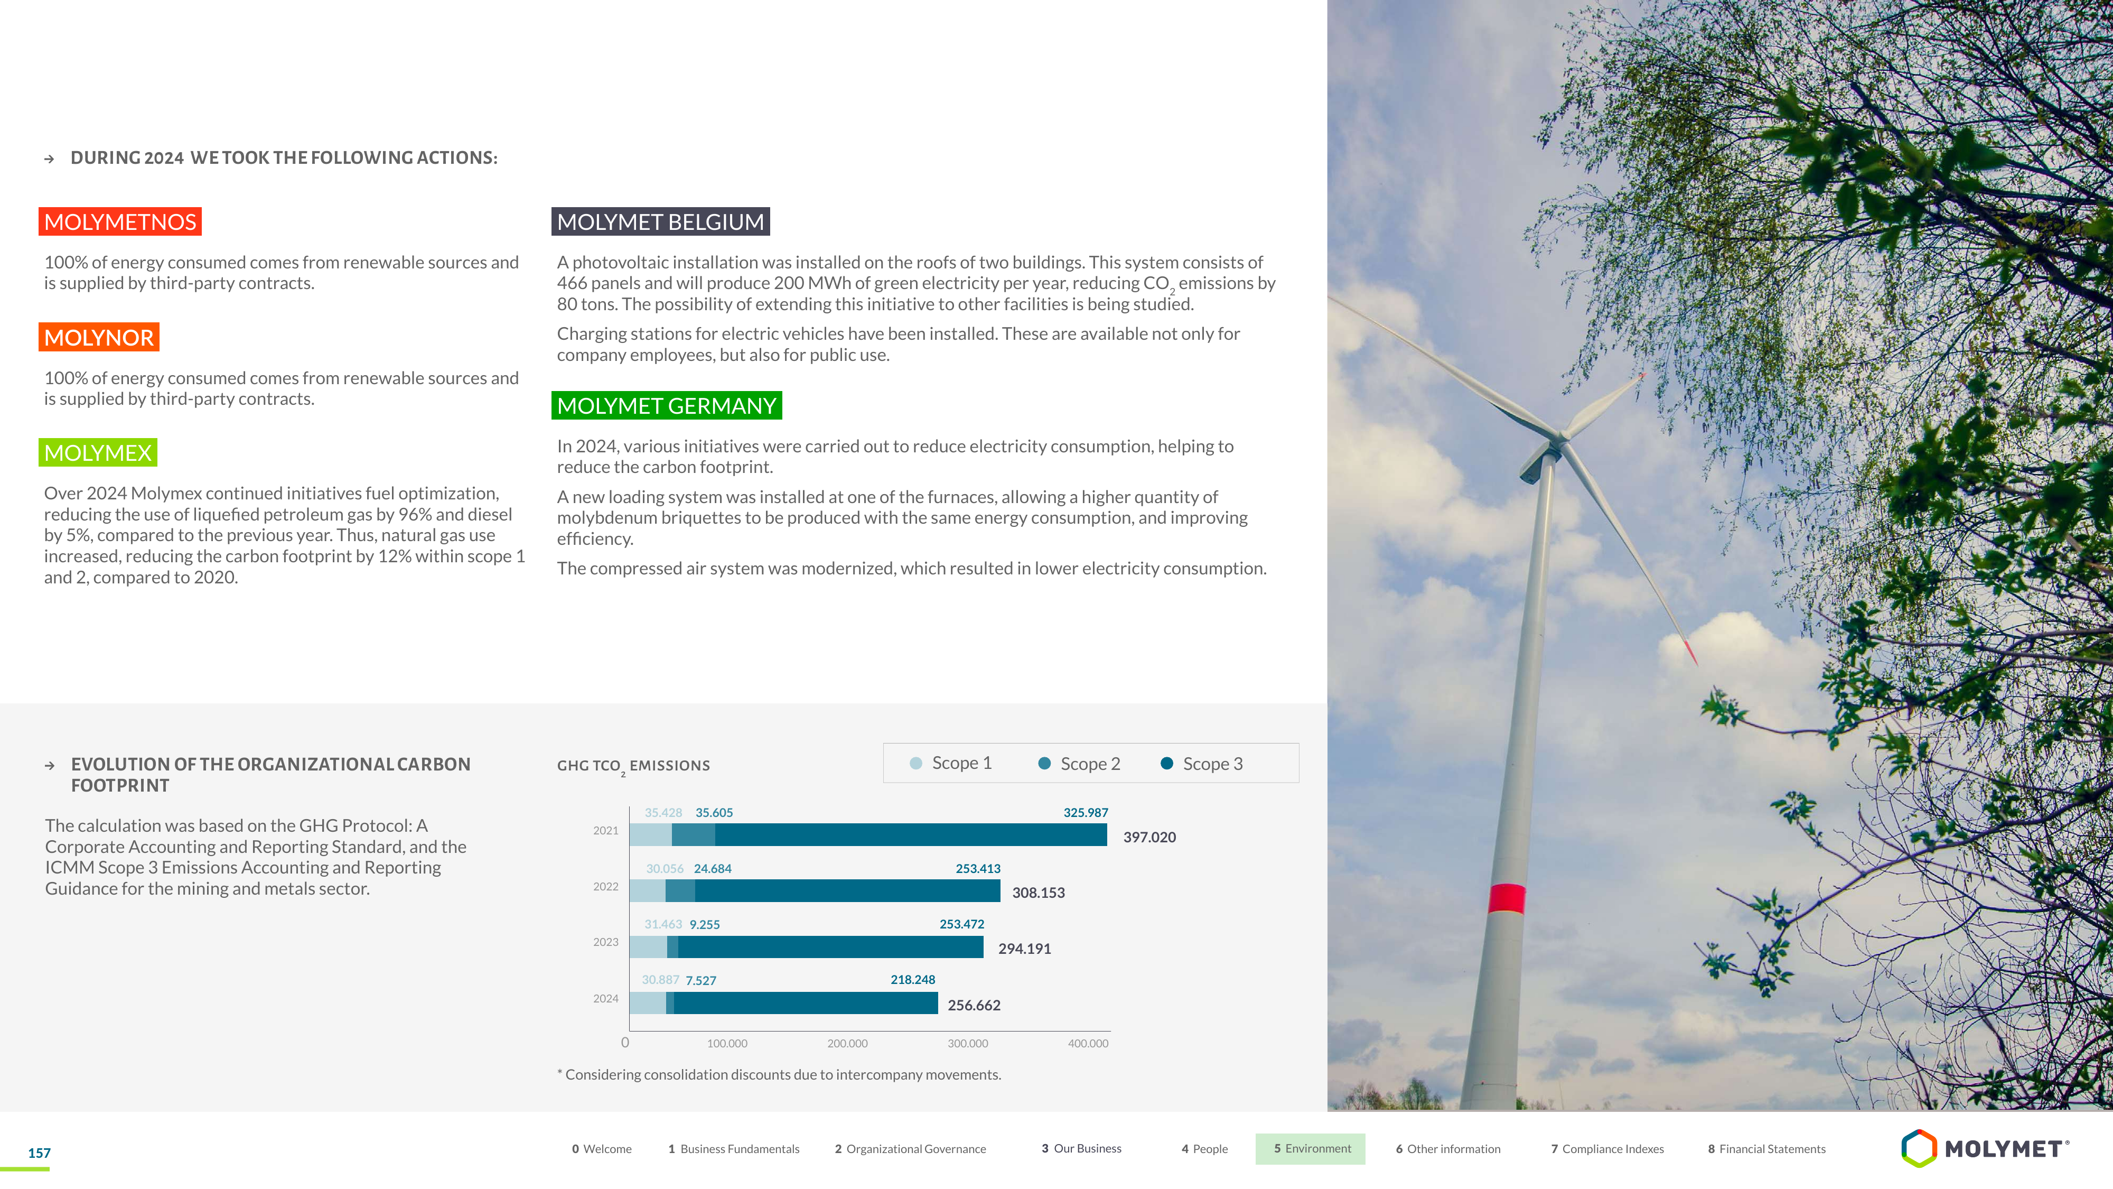Image resolution: width=2113 pixels, height=1189 pixels.
Task: Click the Scope 1 value 30.887
Action: [660, 980]
